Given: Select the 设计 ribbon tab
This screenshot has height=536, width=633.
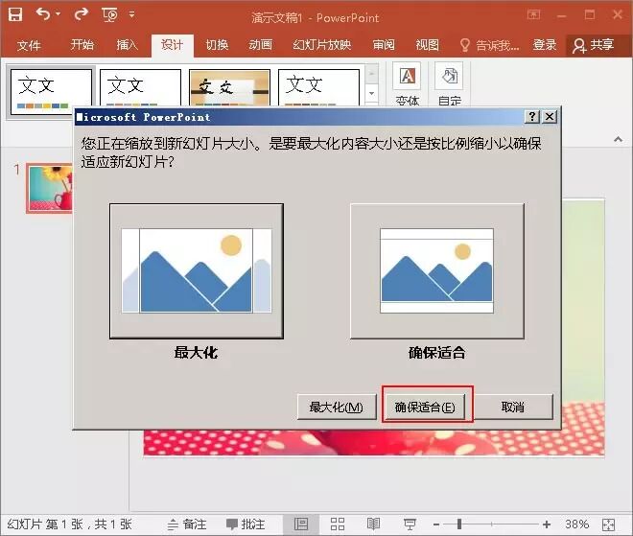Looking at the screenshot, I should (173, 45).
